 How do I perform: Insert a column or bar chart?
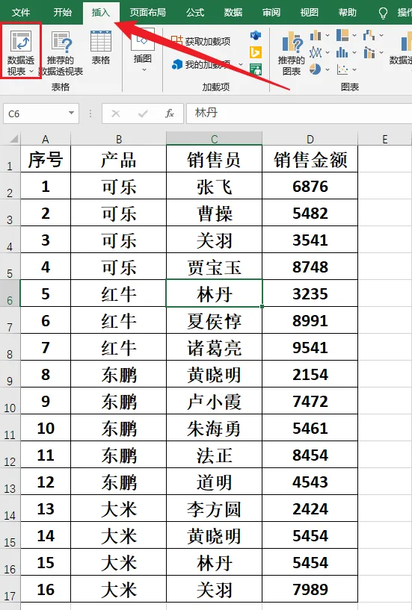(316, 36)
